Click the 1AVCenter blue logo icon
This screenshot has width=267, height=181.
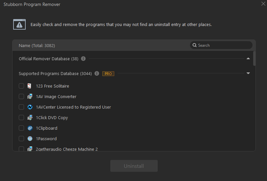click(30, 107)
